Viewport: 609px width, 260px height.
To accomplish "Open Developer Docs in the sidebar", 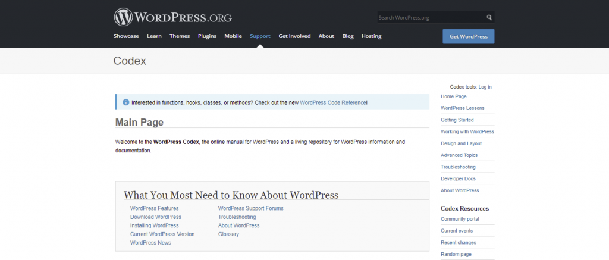I will pos(458,178).
